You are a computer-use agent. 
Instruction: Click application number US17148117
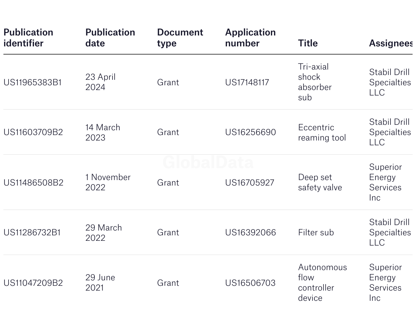pyautogui.click(x=247, y=82)
